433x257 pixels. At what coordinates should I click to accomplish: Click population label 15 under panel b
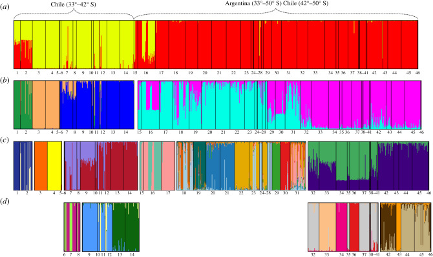pos(140,132)
